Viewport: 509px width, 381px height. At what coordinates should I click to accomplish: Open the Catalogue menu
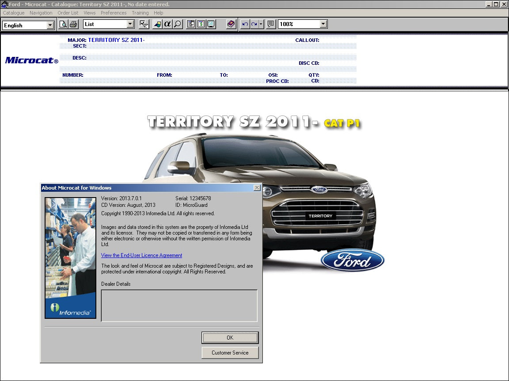pyautogui.click(x=13, y=13)
